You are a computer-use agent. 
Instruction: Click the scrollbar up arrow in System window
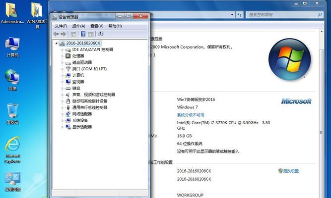tap(322, 31)
